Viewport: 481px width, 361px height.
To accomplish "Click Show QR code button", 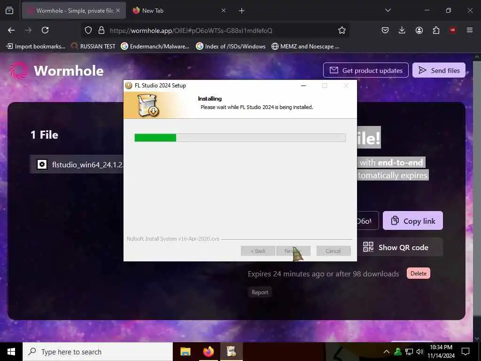I will point(400,247).
